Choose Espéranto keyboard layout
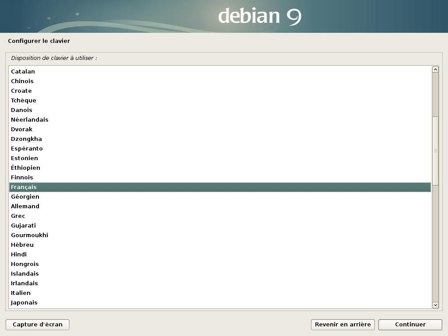This screenshot has height=336, width=448. [x=220, y=149]
